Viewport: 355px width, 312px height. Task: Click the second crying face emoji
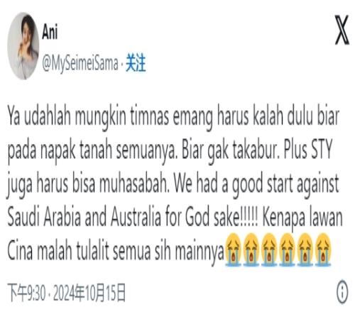251,250
